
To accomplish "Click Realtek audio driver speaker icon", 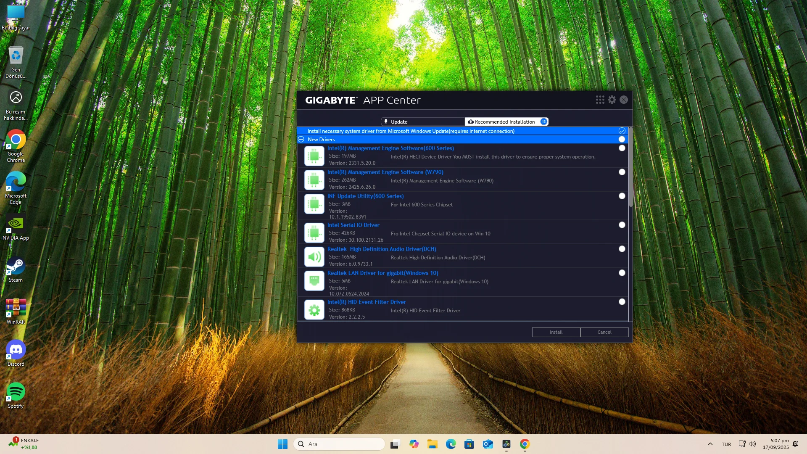I will coord(314,256).
